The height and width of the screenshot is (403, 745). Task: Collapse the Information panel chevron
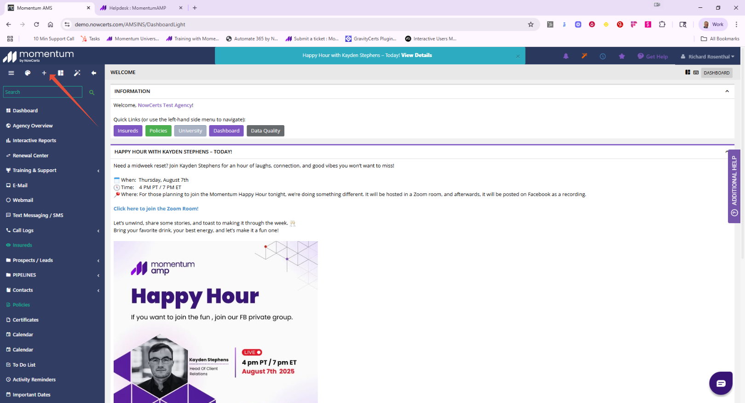727,91
